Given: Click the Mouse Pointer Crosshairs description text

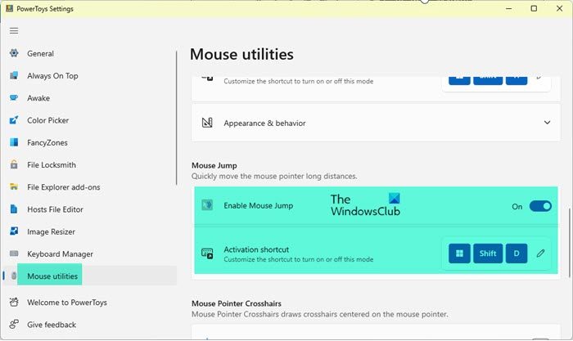Looking at the screenshot, I should [320, 314].
